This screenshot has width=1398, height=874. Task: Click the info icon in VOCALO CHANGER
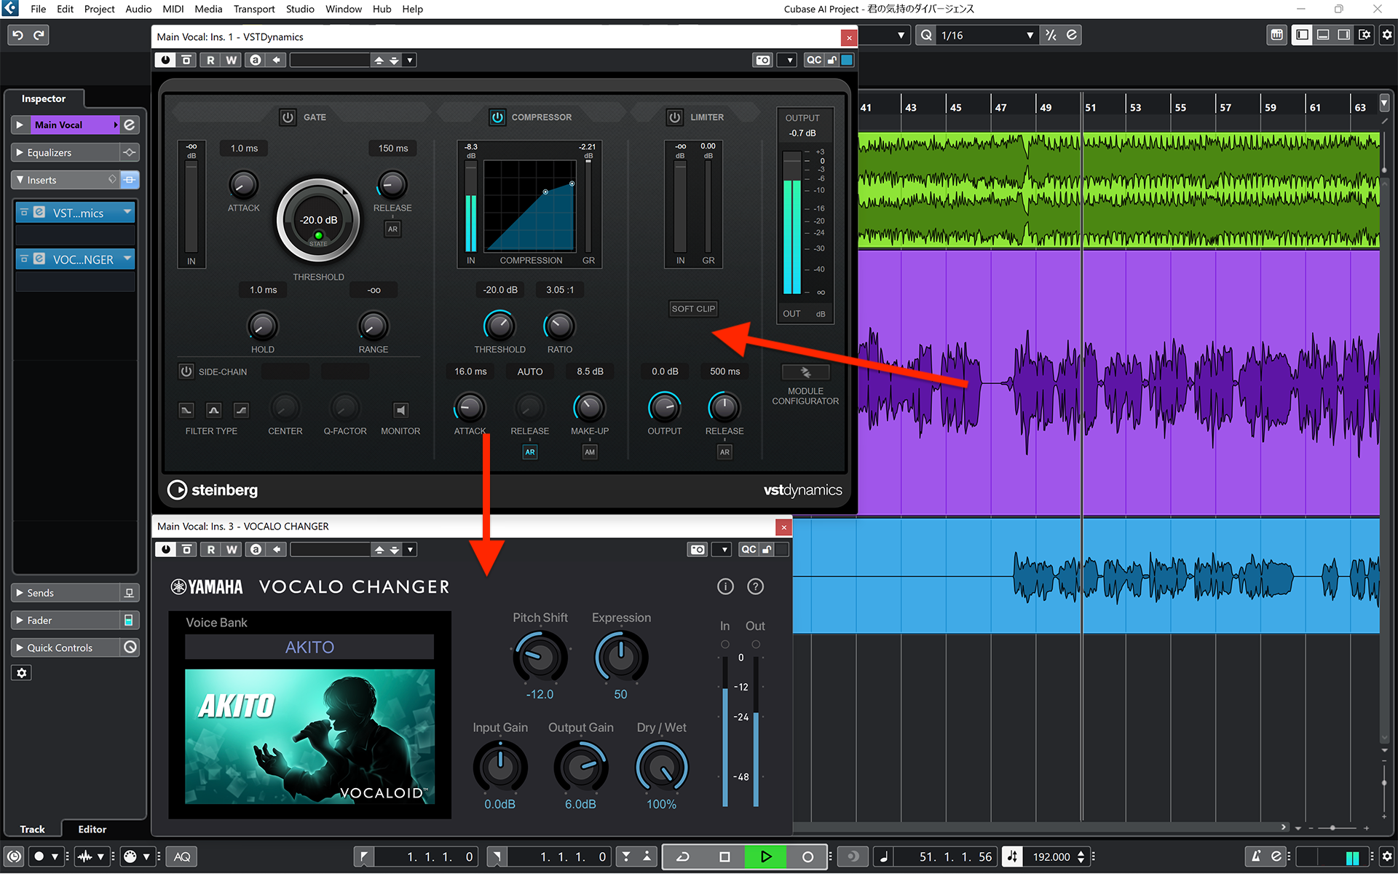725,586
